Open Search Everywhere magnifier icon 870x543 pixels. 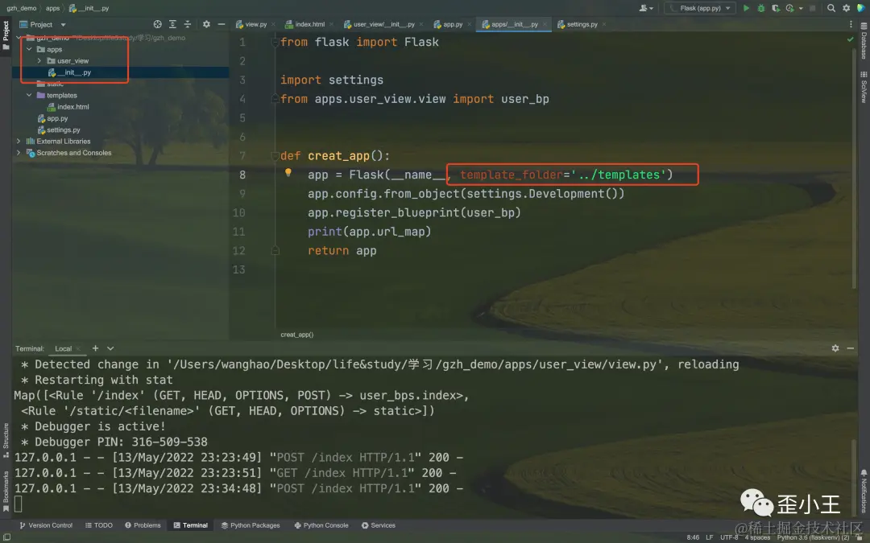tap(831, 8)
